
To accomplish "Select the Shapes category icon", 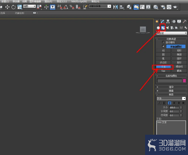I will (163, 28).
